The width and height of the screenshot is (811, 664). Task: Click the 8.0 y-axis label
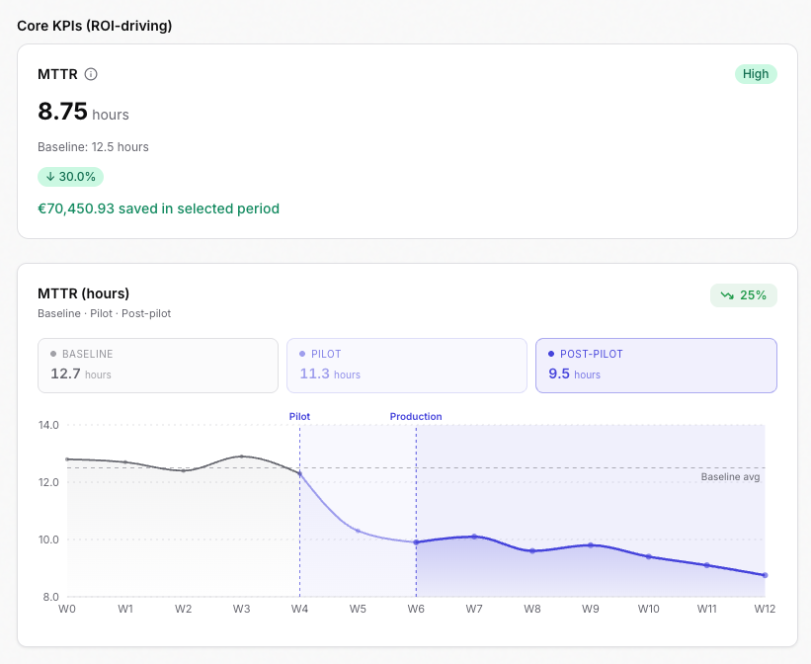pyautogui.click(x=50, y=597)
